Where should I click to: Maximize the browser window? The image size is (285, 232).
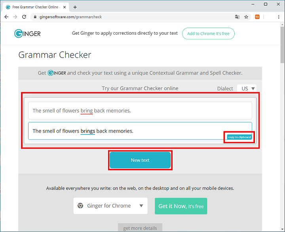(x=266, y=4)
